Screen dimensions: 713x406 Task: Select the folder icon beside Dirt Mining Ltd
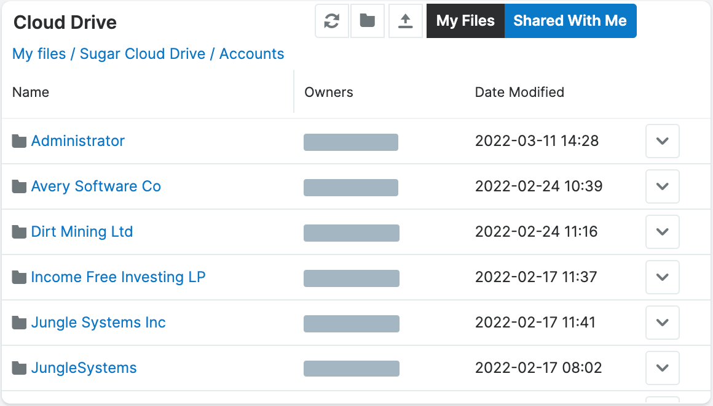(x=18, y=231)
